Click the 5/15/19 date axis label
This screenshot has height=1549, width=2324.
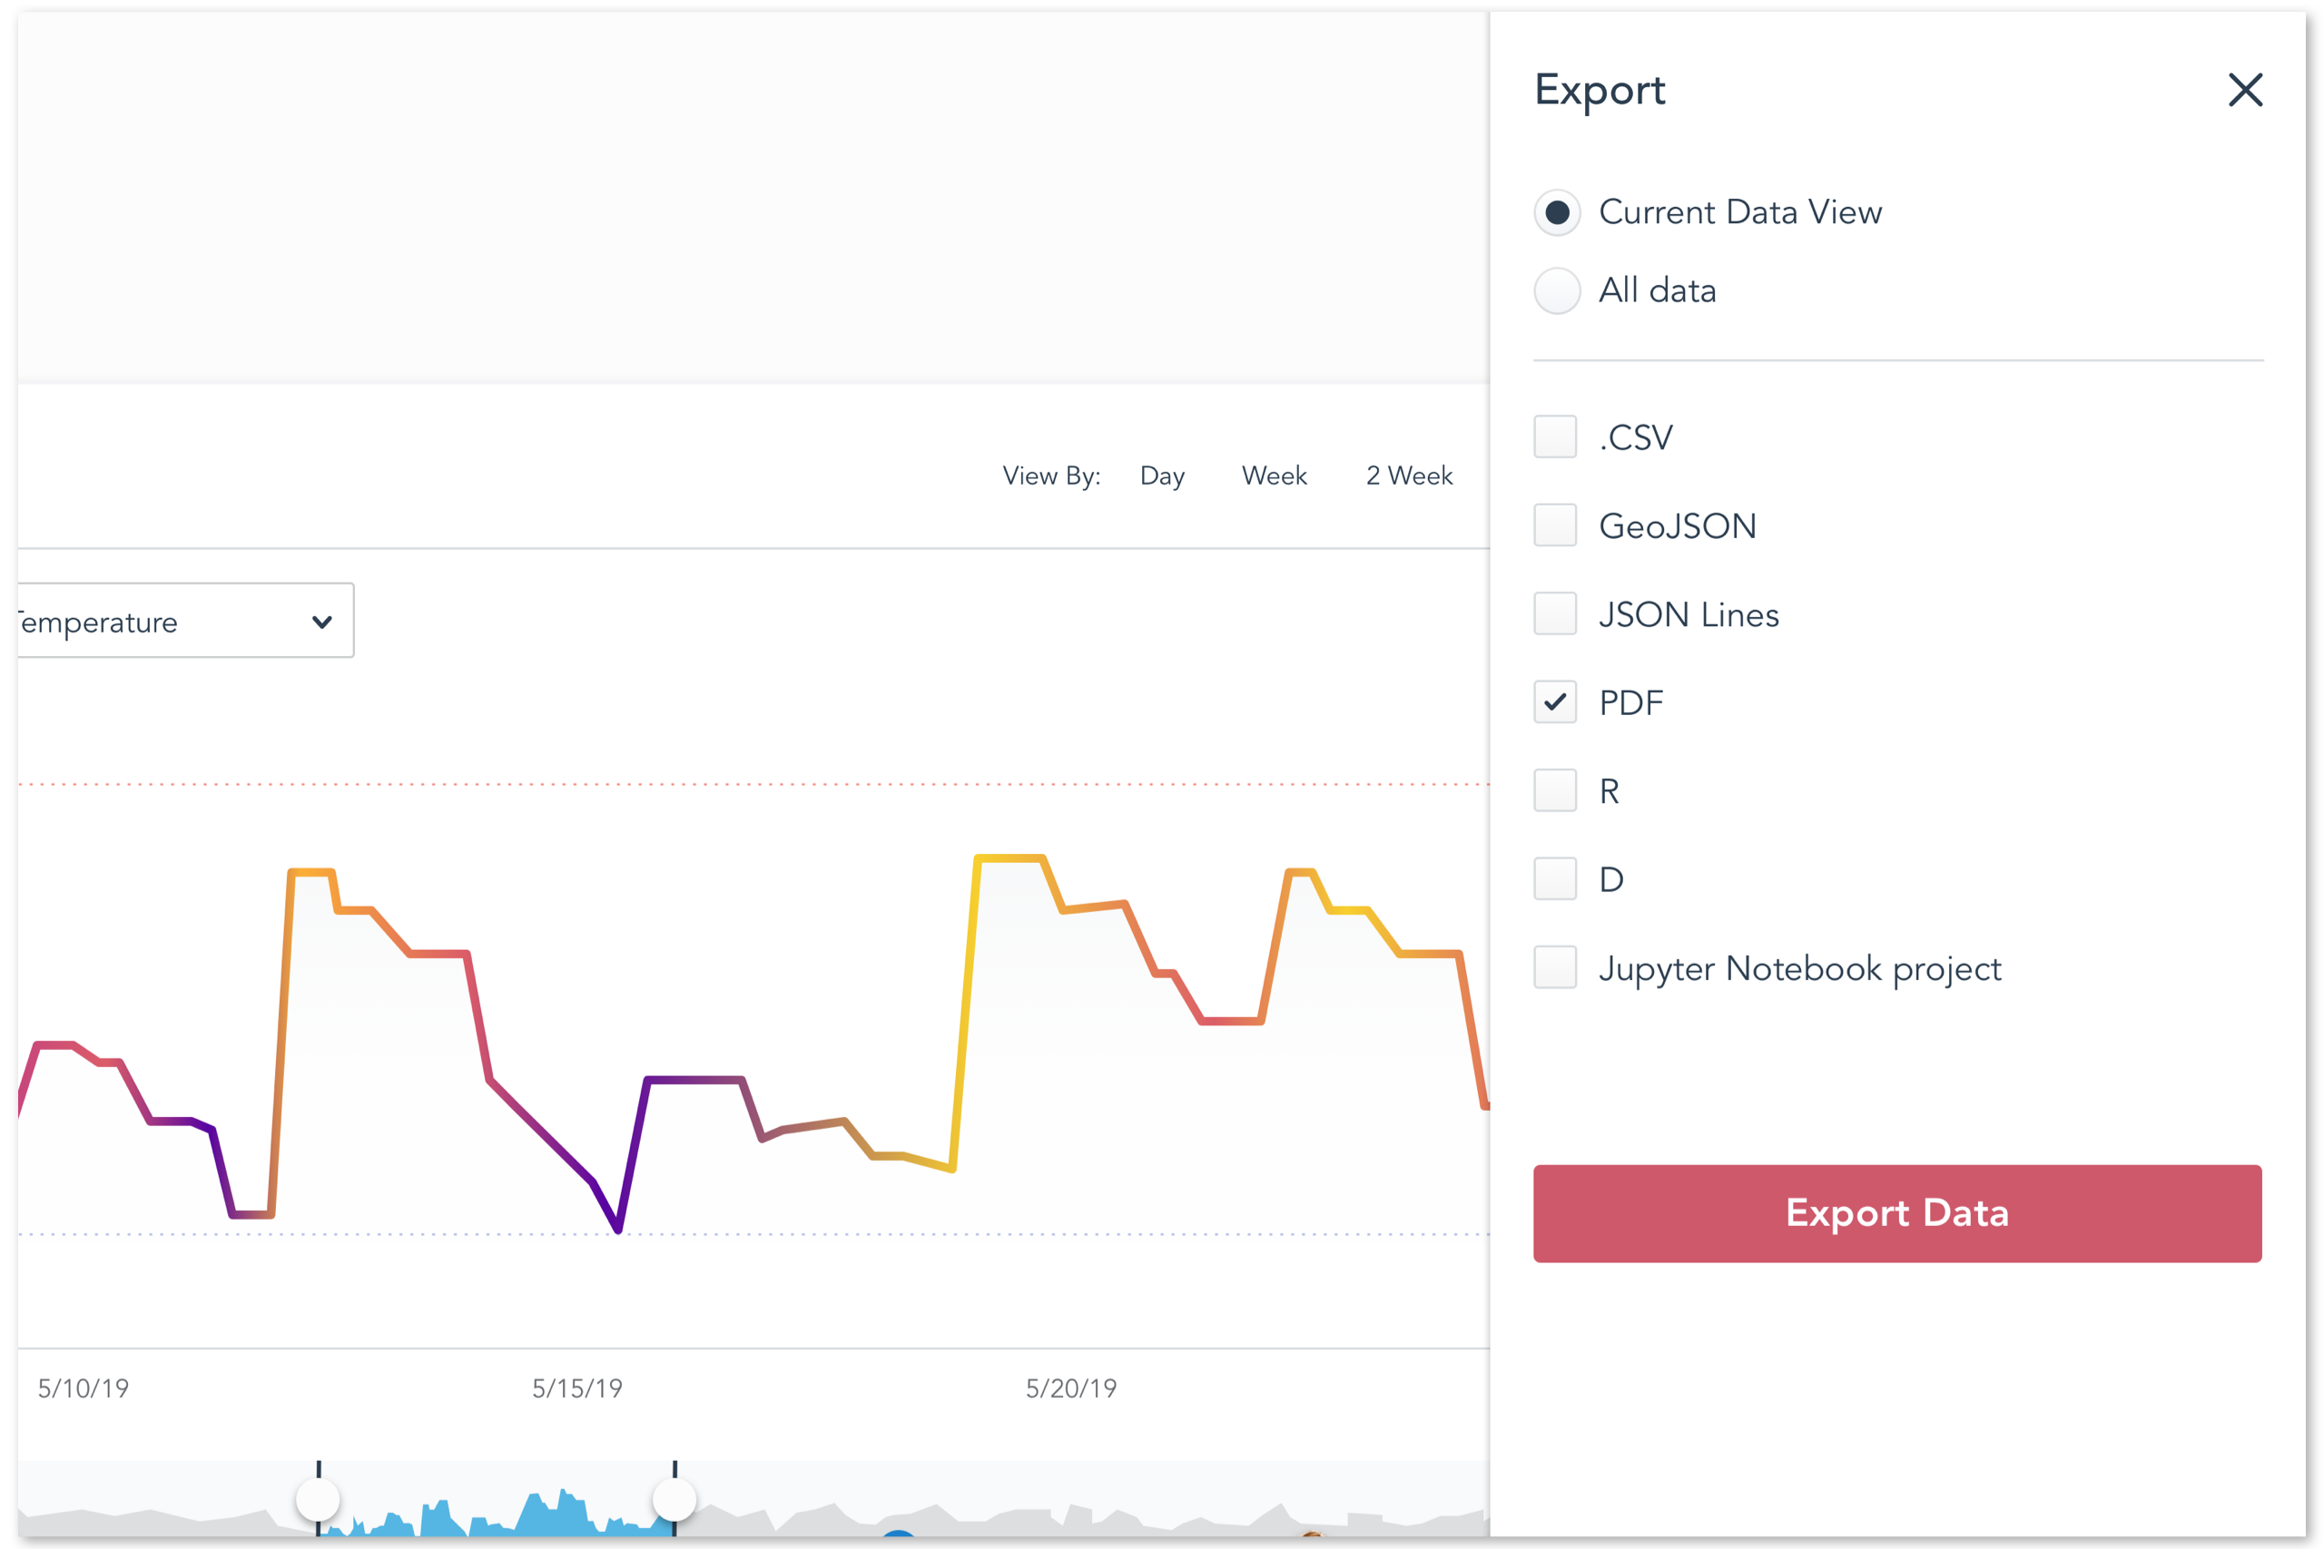[577, 1388]
